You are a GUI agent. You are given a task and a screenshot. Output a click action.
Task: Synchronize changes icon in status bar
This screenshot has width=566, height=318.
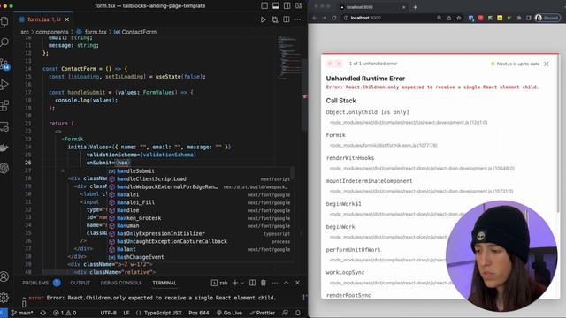click(43, 313)
